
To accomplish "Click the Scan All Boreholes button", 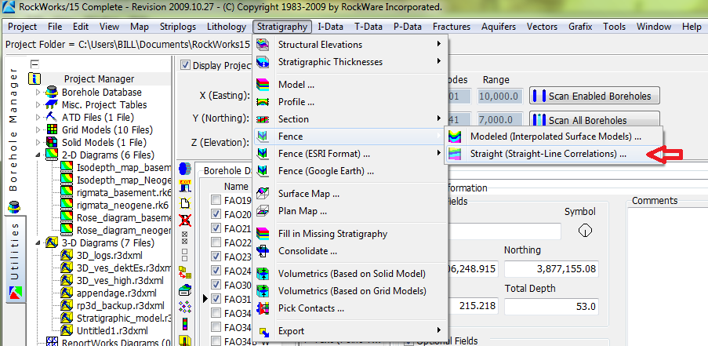I will [x=594, y=120].
